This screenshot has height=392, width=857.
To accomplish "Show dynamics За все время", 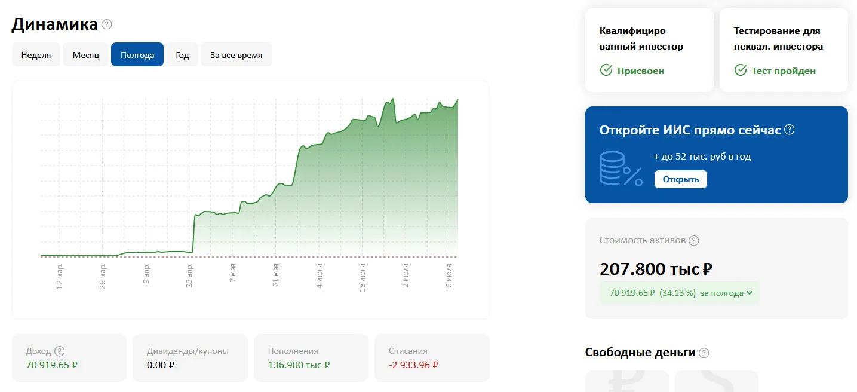I will [236, 55].
